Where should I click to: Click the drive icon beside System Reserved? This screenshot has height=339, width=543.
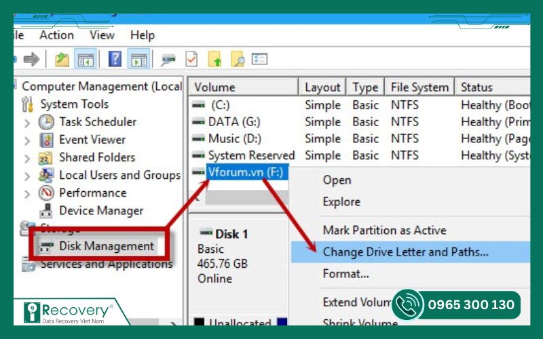click(x=198, y=155)
